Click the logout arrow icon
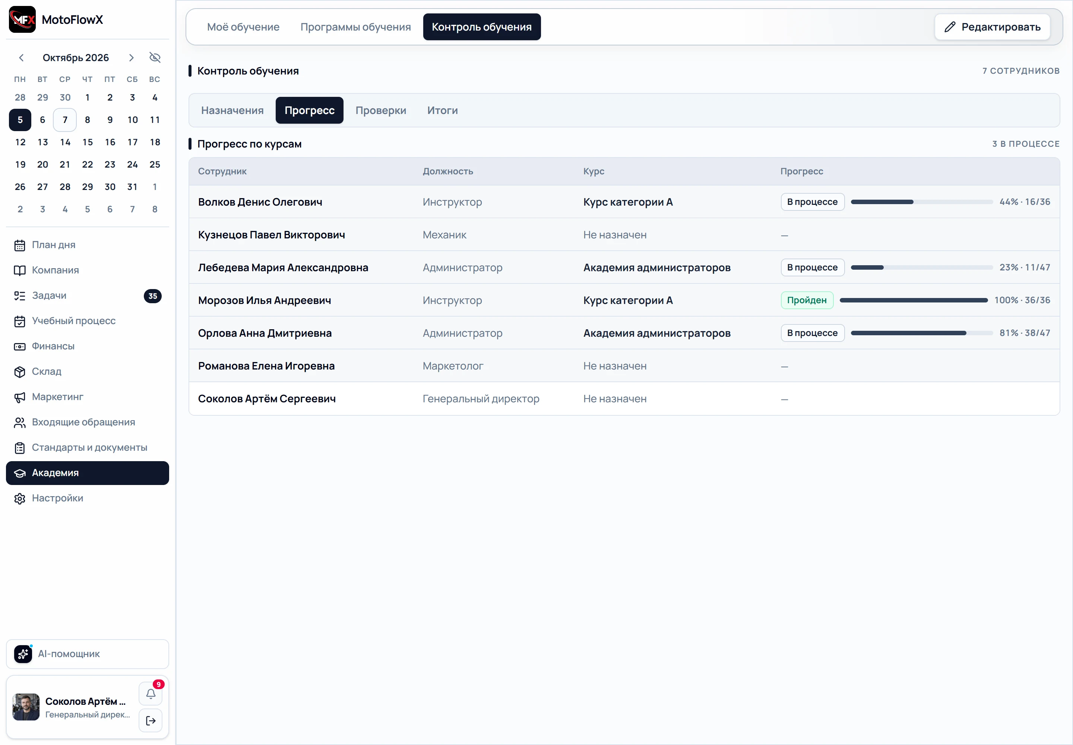Screen dimensions: 1073x745 pos(151,721)
